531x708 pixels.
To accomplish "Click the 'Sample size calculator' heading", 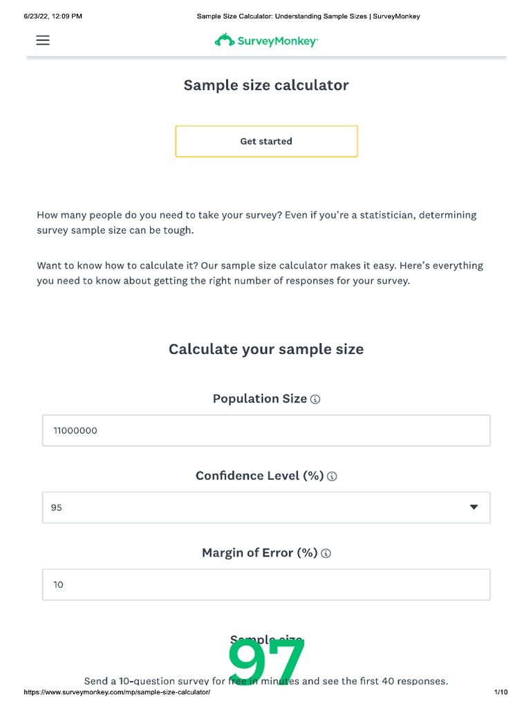I will (x=265, y=85).
